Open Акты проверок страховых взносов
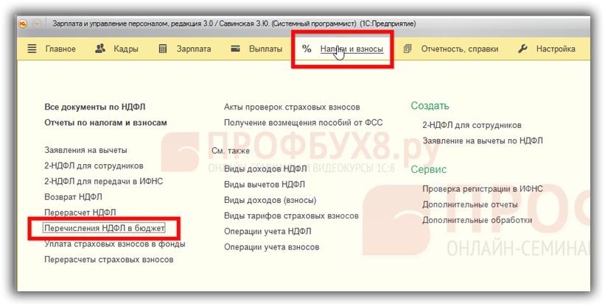The height and width of the screenshot is (306, 605). [292, 107]
